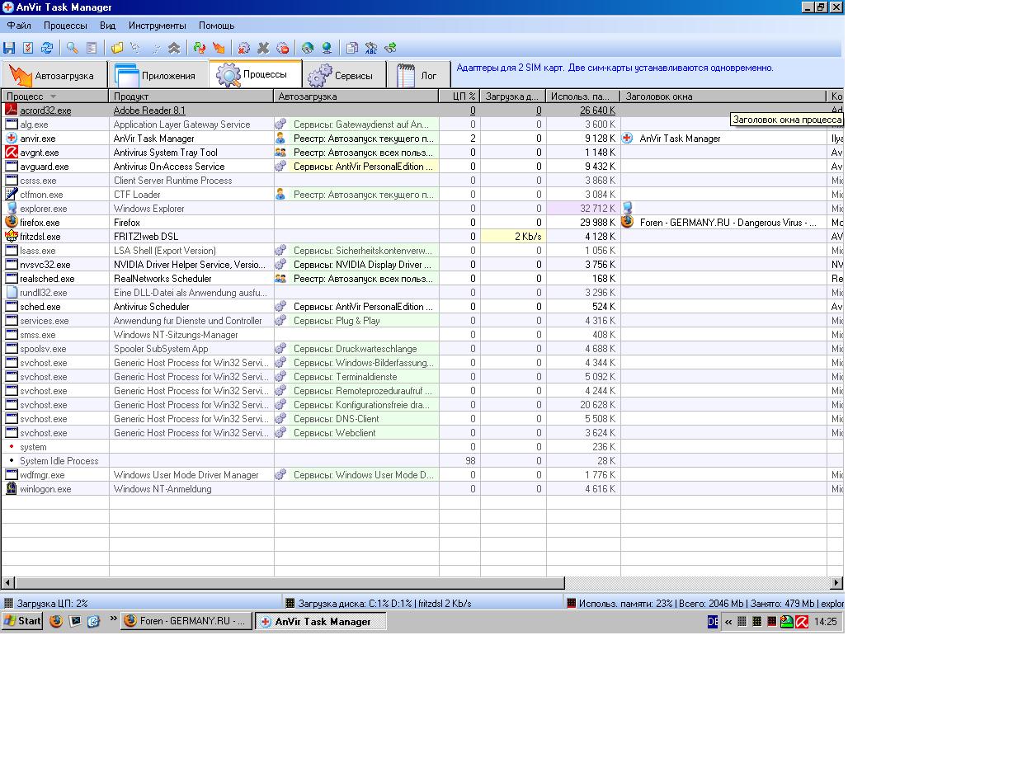This screenshot has width=1027, height=767.
Task: Click the Firefox quick launch icon
Action: (x=56, y=621)
